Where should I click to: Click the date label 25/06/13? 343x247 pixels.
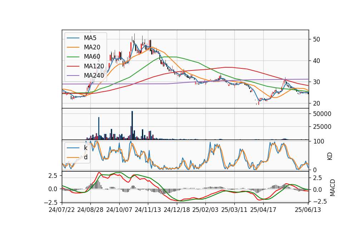308,210
